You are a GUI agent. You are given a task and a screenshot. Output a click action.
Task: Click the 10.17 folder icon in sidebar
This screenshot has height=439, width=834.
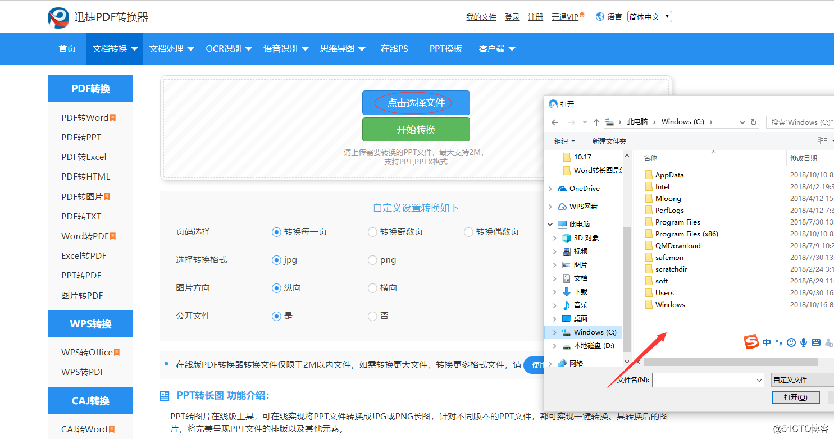pyautogui.click(x=567, y=157)
